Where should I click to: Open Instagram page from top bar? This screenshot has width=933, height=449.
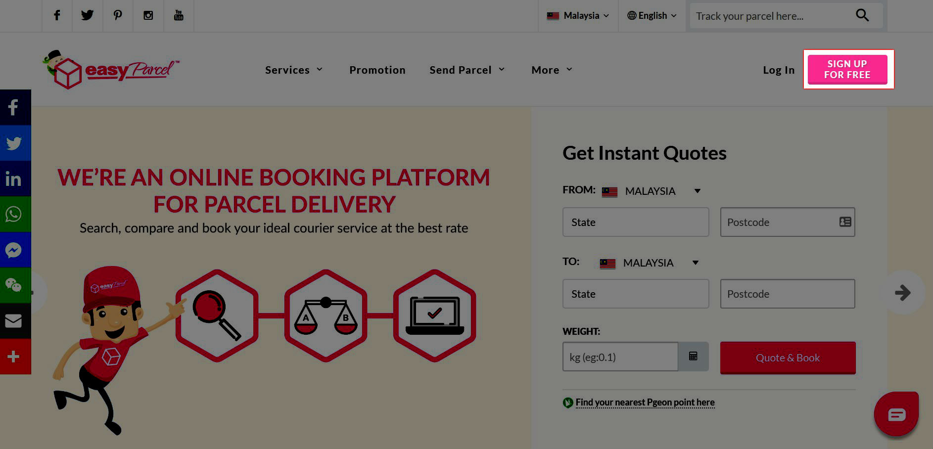coord(148,15)
